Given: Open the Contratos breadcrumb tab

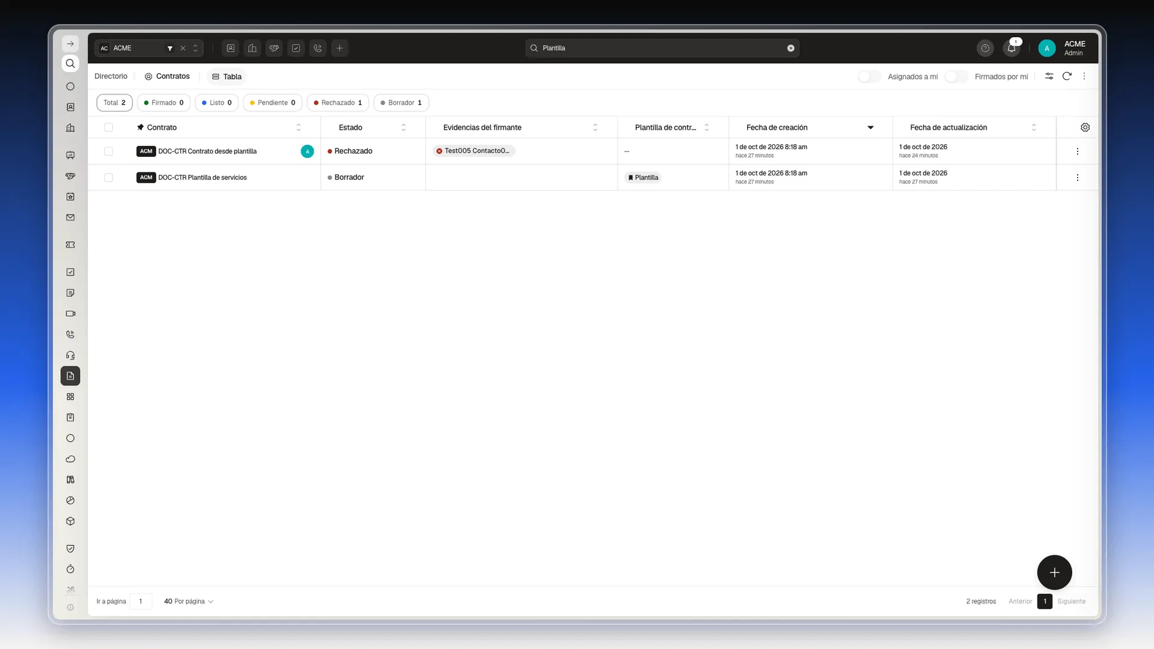Looking at the screenshot, I should pos(167,76).
